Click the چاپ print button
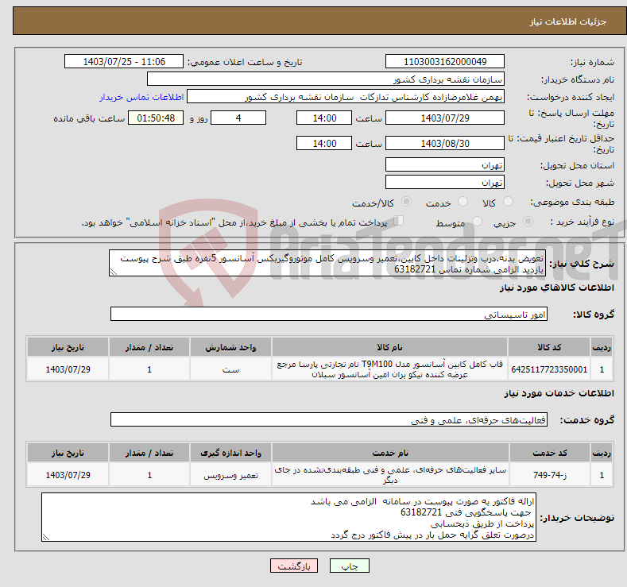This screenshot has height=587, width=627. pyautogui.click(x=350, y=566)
